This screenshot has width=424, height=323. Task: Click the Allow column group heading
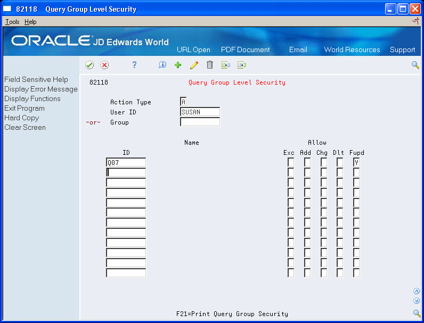(x=317, y=142)
